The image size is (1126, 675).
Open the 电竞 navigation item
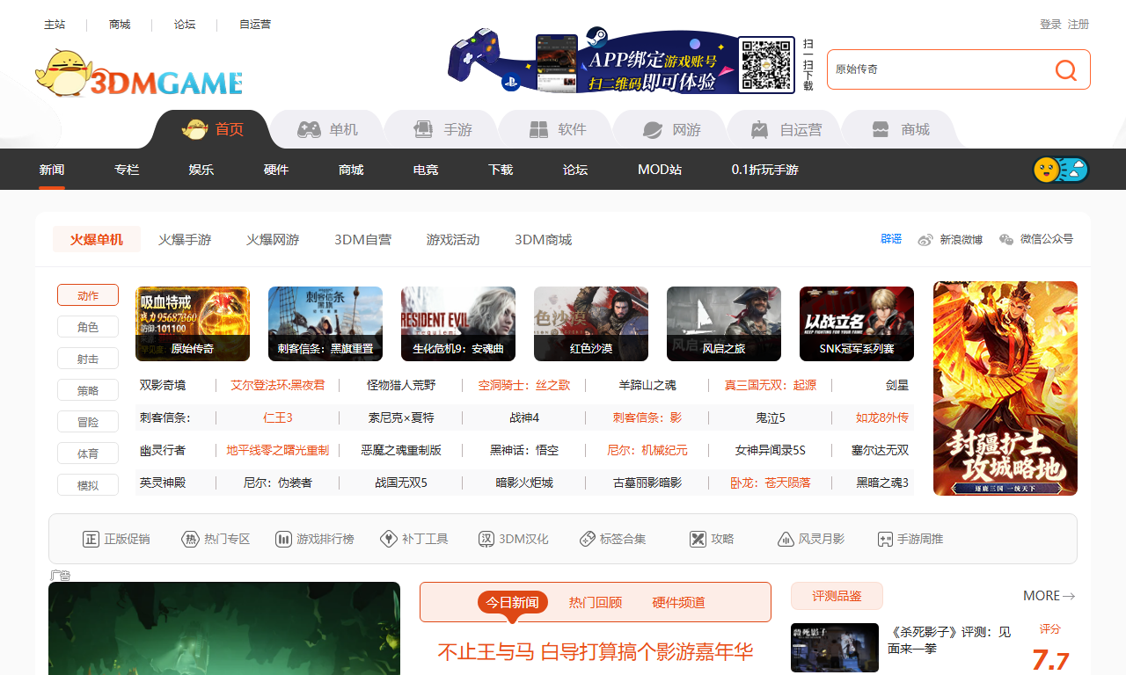(x=426, y=170)
